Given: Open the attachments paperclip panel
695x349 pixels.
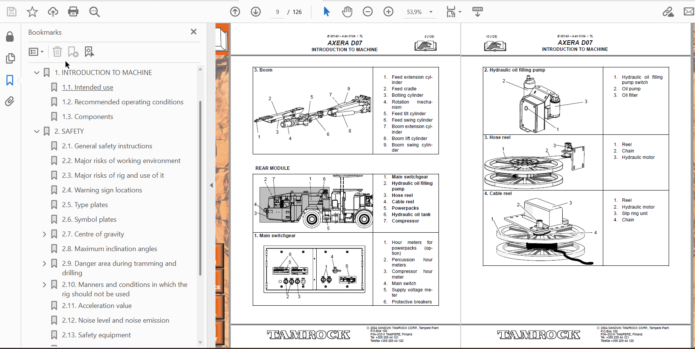Looking at the screenshot, I should pos(10,101).
